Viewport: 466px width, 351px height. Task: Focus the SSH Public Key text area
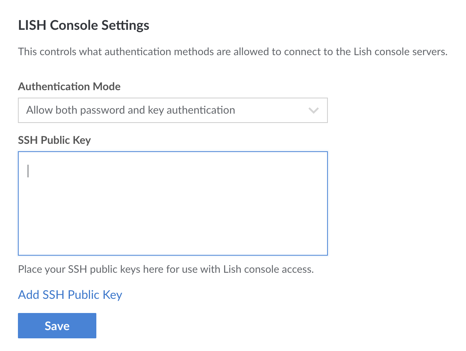tap(173, 203)
